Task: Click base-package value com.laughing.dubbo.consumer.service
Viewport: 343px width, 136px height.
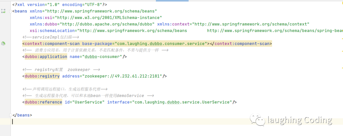Action: (161, 44)
